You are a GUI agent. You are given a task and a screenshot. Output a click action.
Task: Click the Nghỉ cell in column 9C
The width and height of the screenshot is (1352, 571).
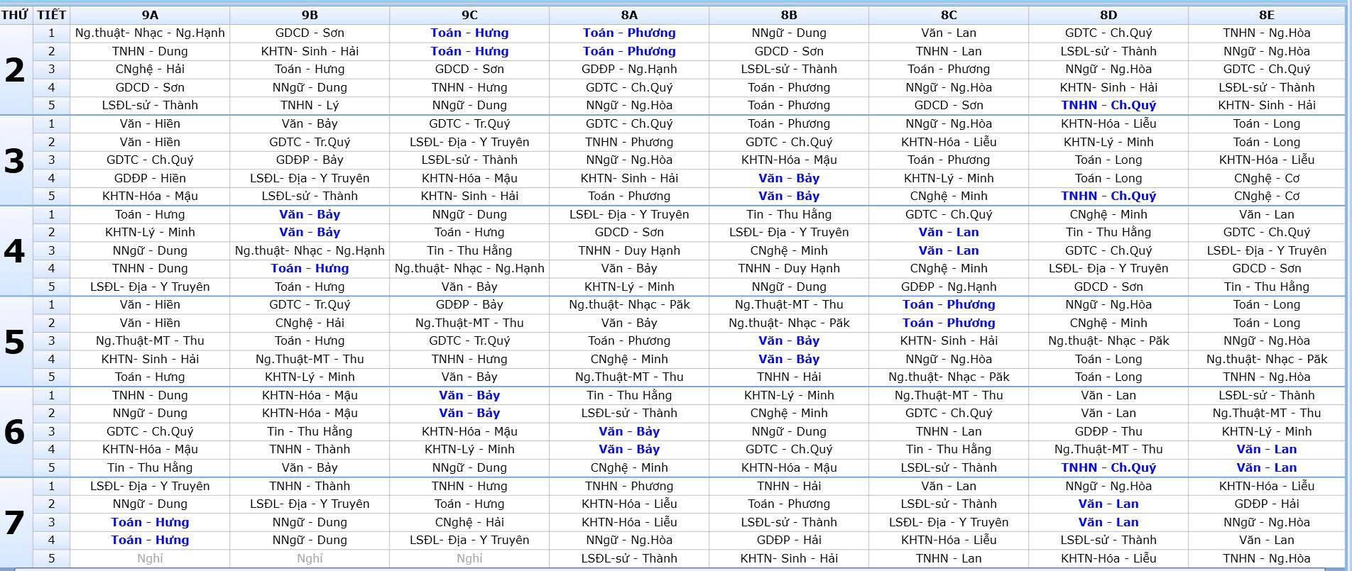pos(469,558)
